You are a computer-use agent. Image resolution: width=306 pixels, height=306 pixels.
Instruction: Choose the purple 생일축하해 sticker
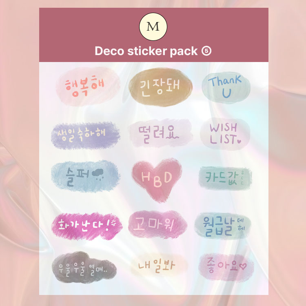[x=86, y=135]
